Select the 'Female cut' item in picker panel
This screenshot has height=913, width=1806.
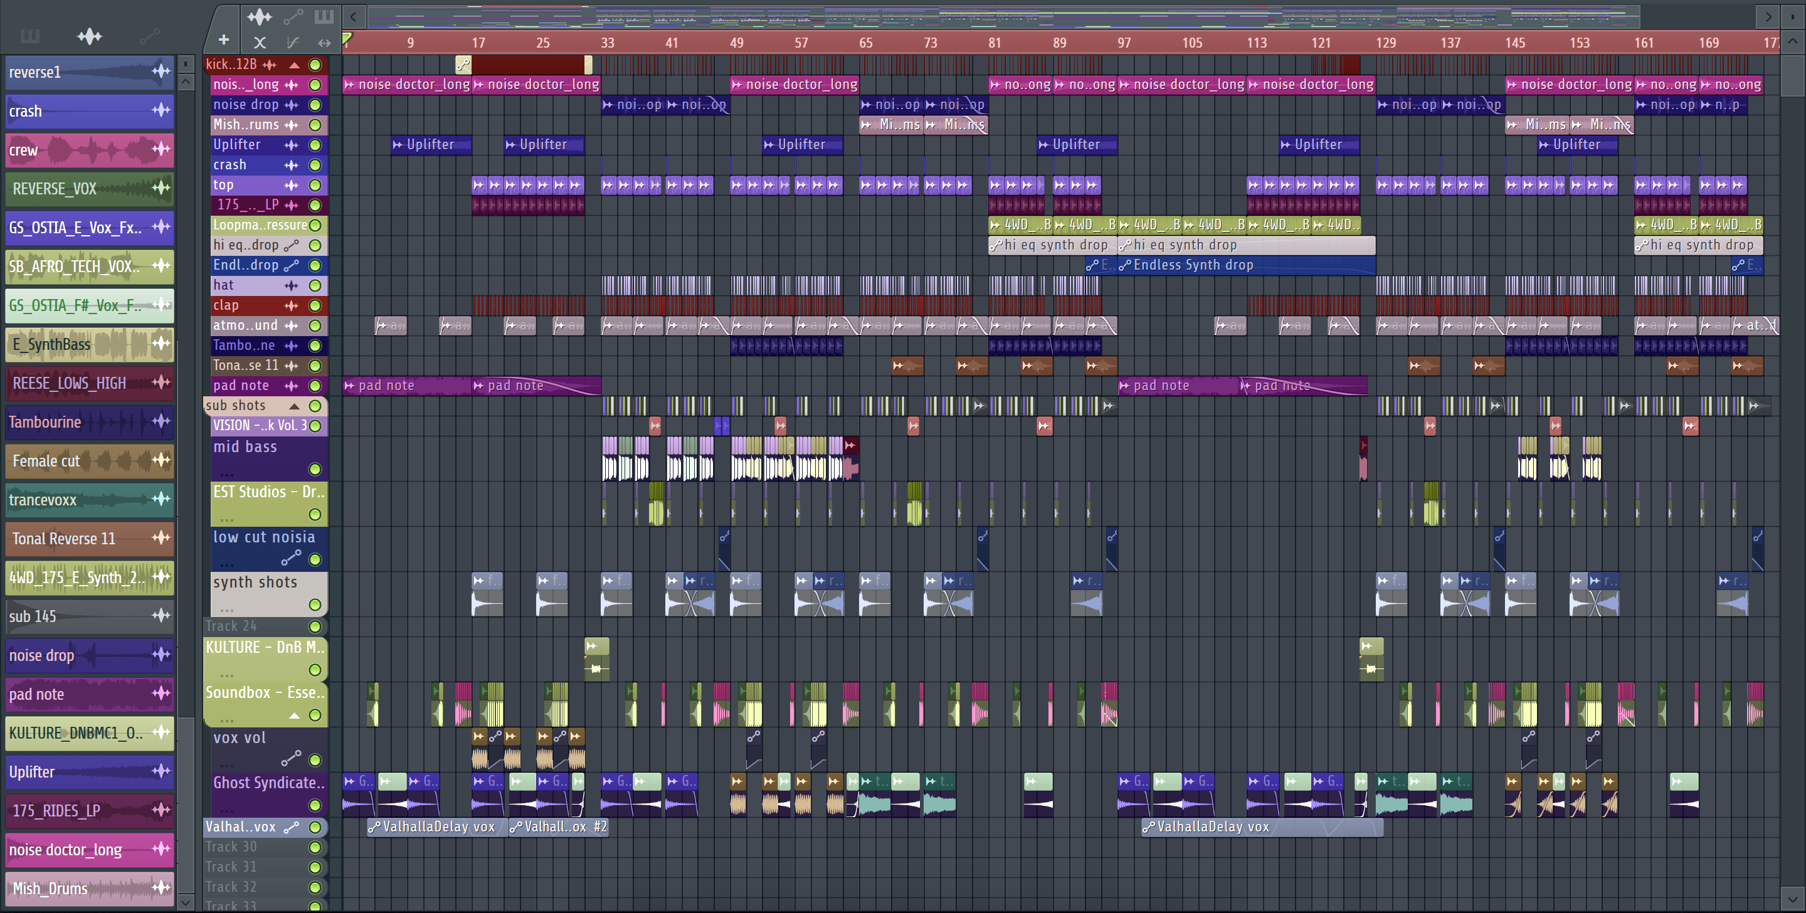(x=90, y=460)
